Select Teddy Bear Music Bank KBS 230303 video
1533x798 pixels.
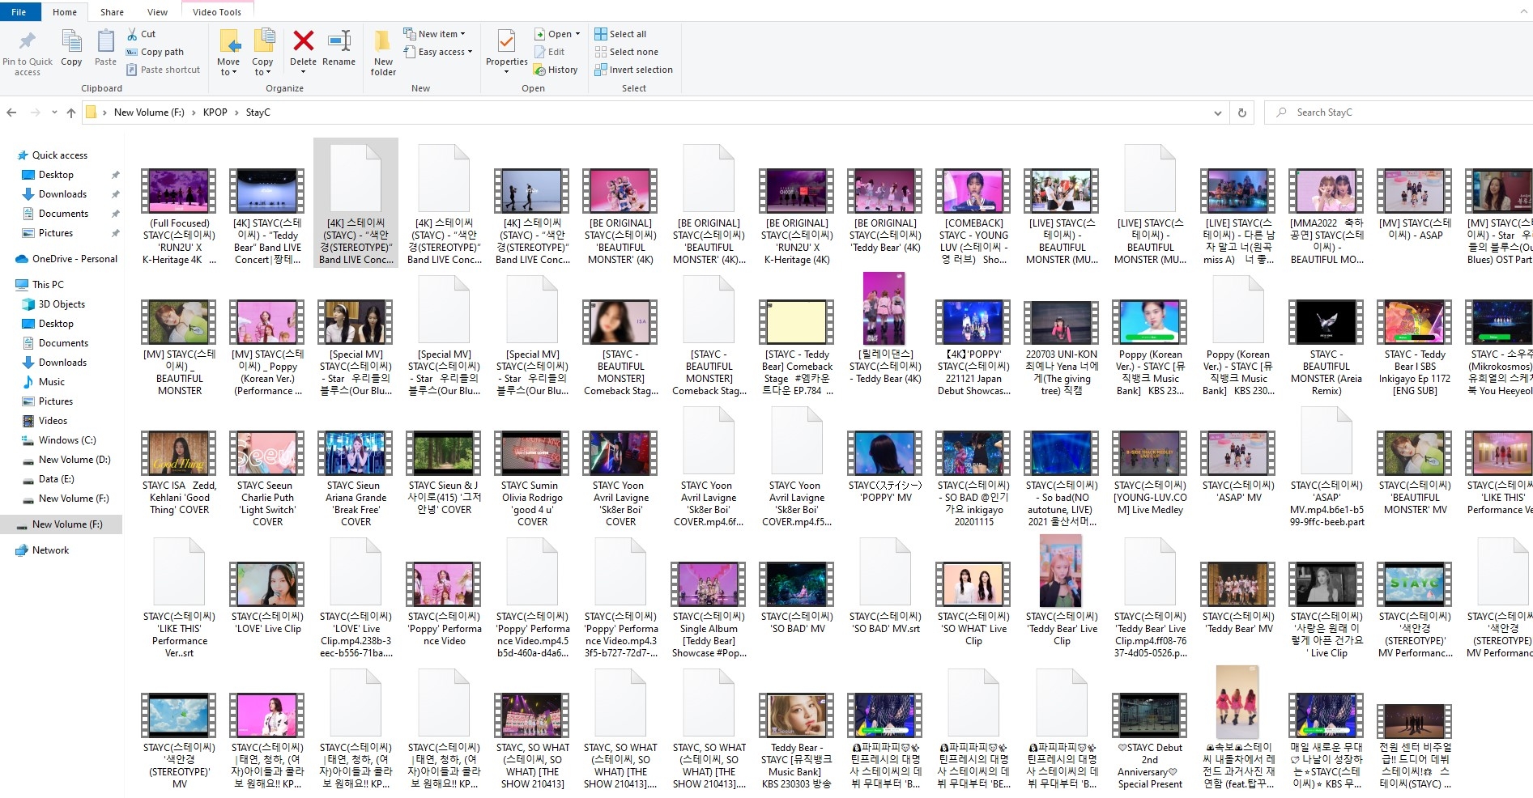point(798,741)
